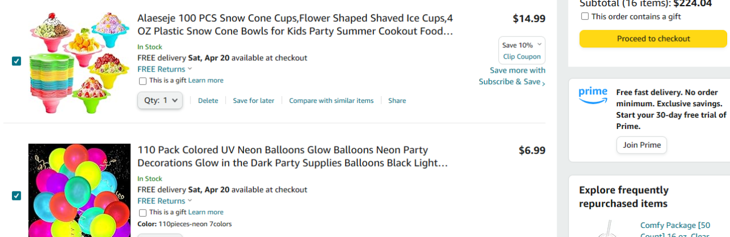The width and height of the screenshot is (730, 237).
Task: Save snow cone cups for later
Action: (x=253, y=101)
